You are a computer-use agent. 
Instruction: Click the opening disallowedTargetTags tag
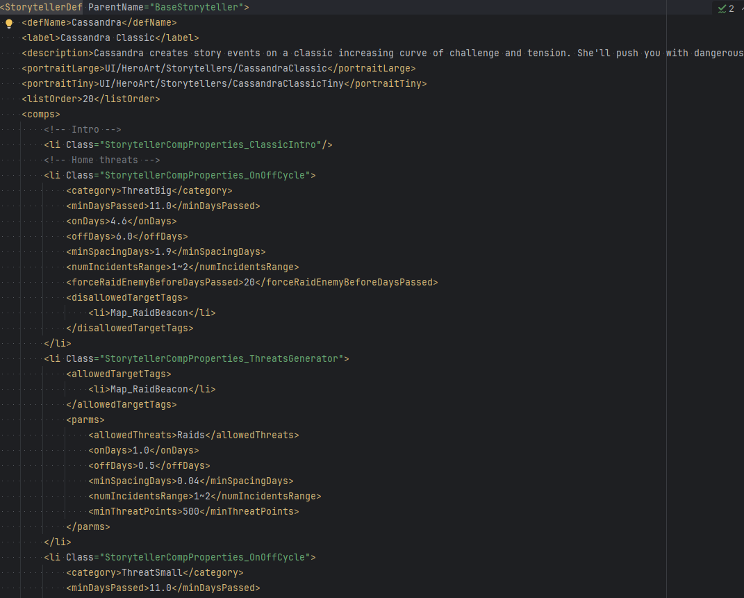(127, 297)
